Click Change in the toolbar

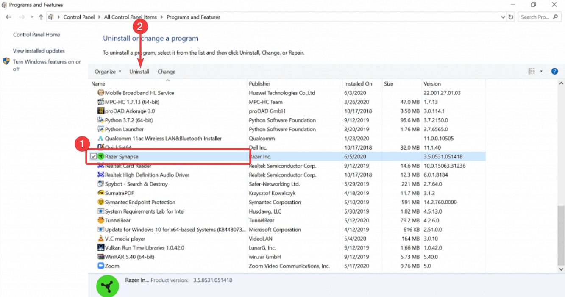click(167, 72)
